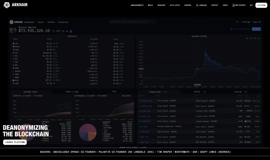Select the 1W range on Balances History

[247, 38]
